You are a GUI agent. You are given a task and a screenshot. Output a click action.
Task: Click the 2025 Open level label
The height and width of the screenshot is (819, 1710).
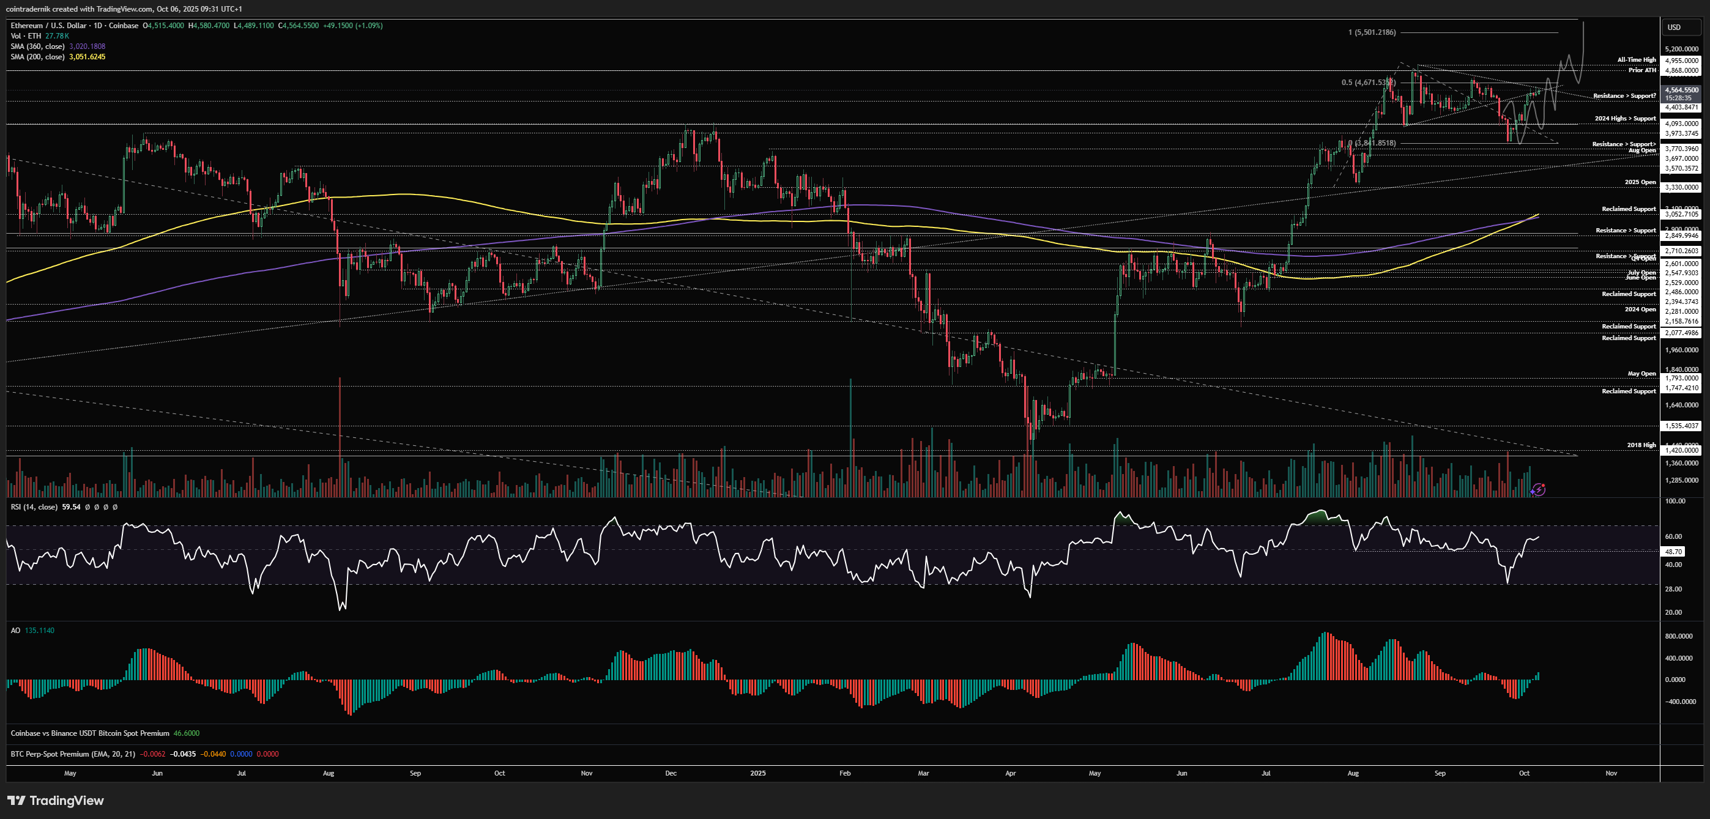pyautogui.click(x=1640, y=182)
